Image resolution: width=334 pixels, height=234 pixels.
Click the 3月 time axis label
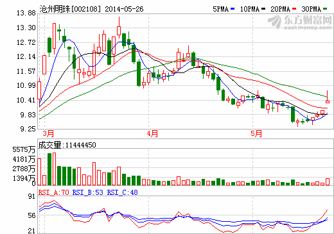48,133
